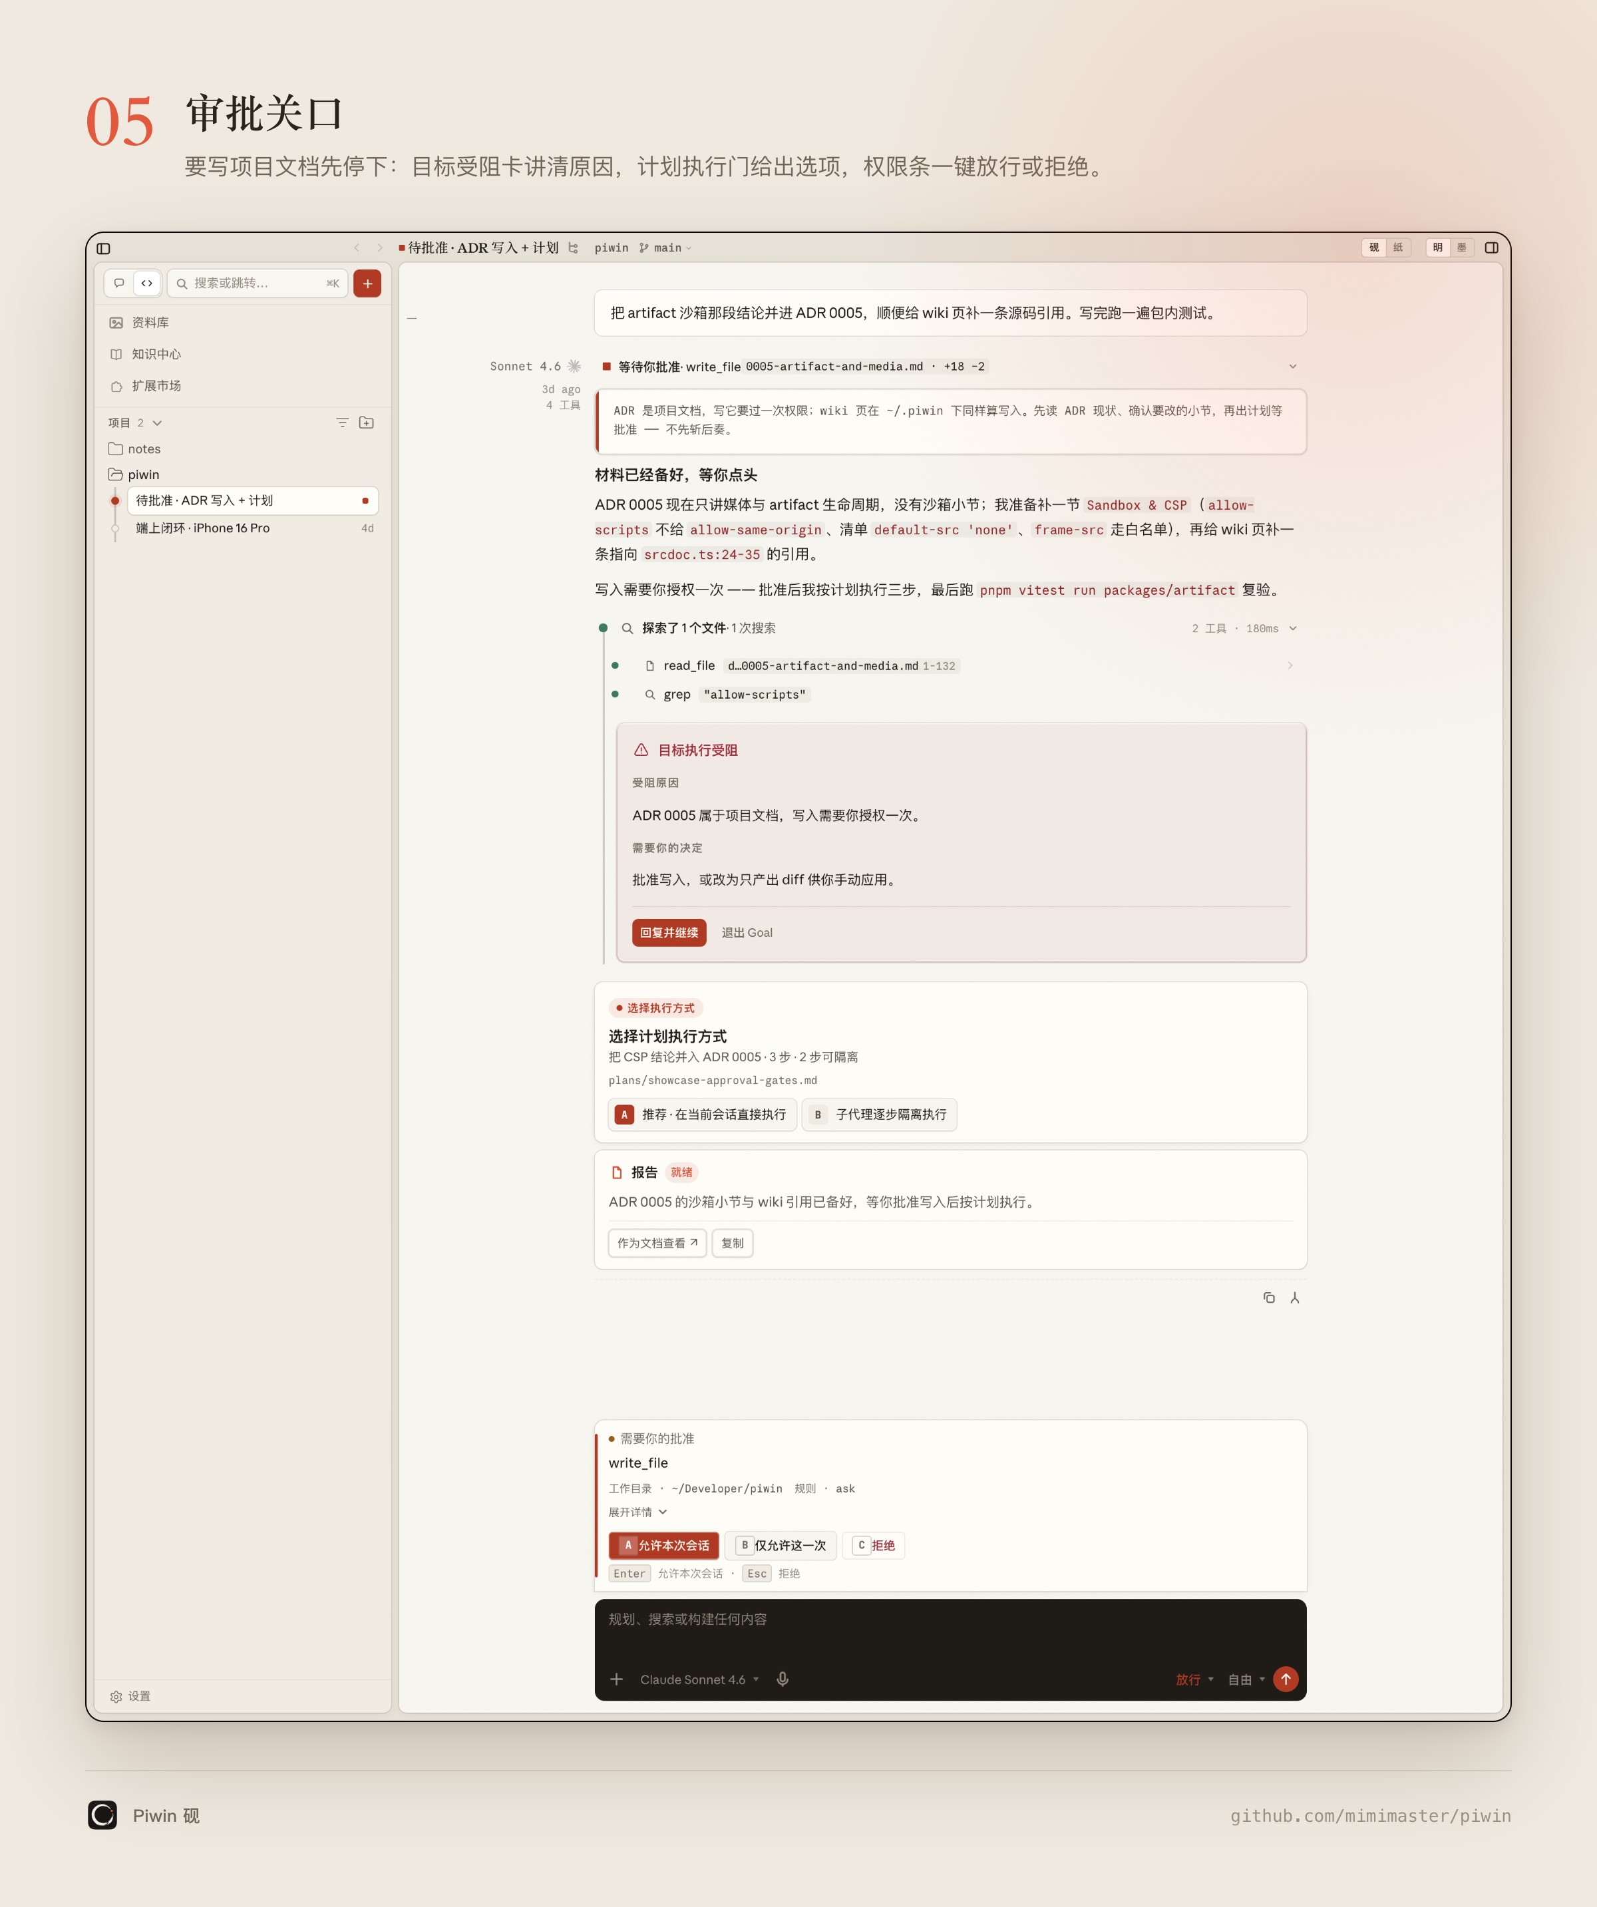Click the new project folder-plus icon

(x=367, y=423)
